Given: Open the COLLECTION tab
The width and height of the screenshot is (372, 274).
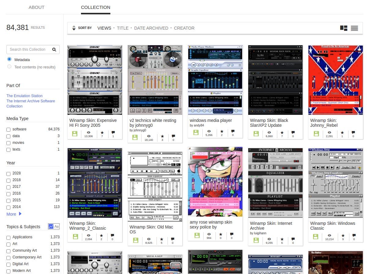Looking at the screenshot, I should click(x=95, y=7).
